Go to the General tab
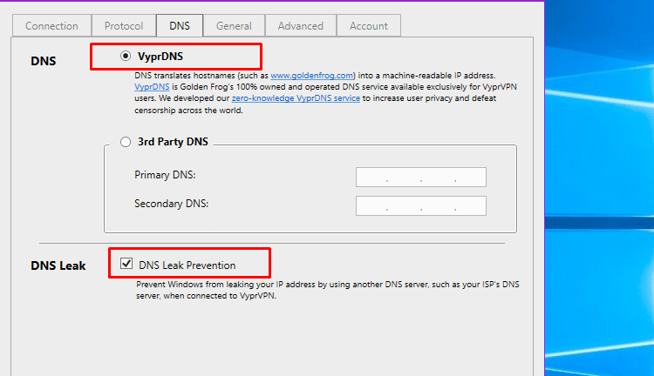The height and width of the screenshot is (376, 654). pyautogui.click(x=234, y=26)
